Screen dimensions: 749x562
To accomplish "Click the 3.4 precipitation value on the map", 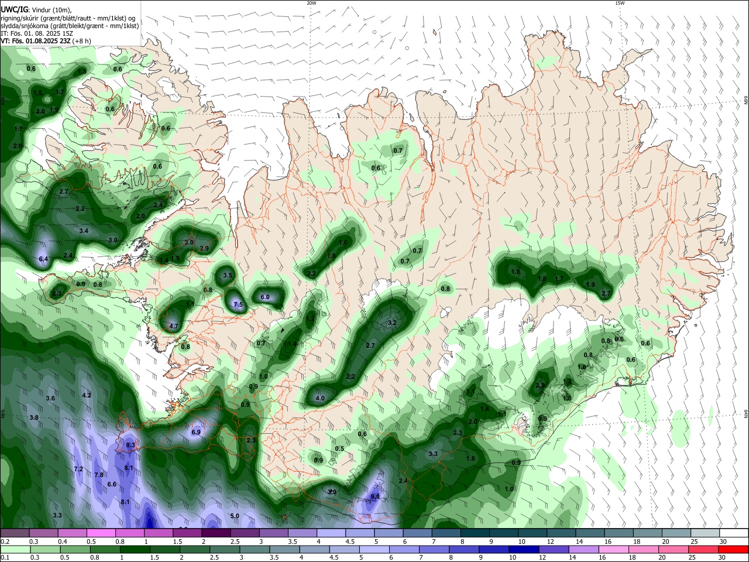I will click(84, 231).
